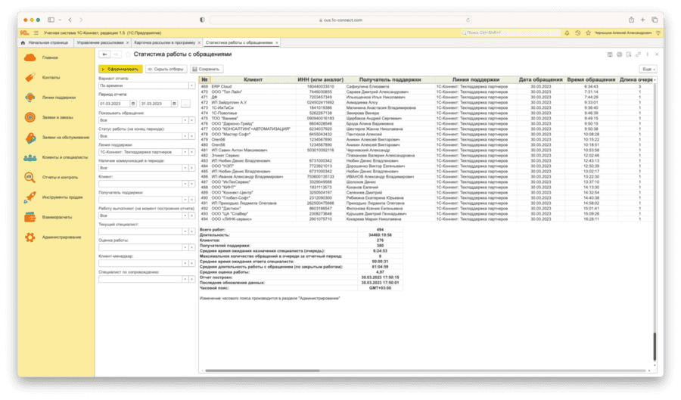
Task: Expand Клиент field dropdown arrow
Action: tap(185, 184)
